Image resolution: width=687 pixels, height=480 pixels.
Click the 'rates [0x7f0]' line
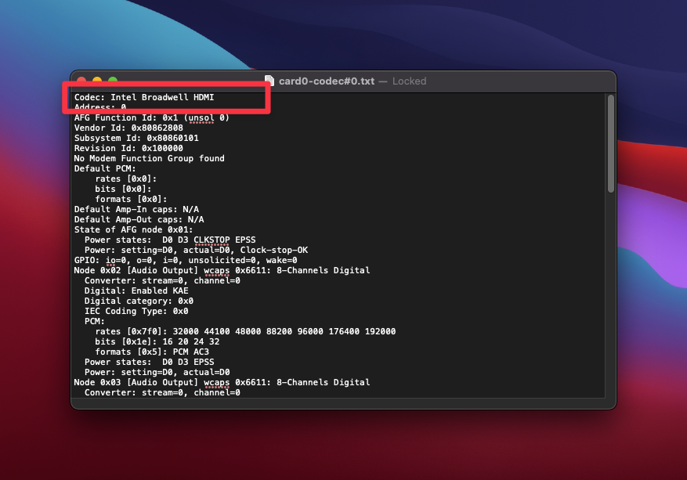click(x=245, y=331)
